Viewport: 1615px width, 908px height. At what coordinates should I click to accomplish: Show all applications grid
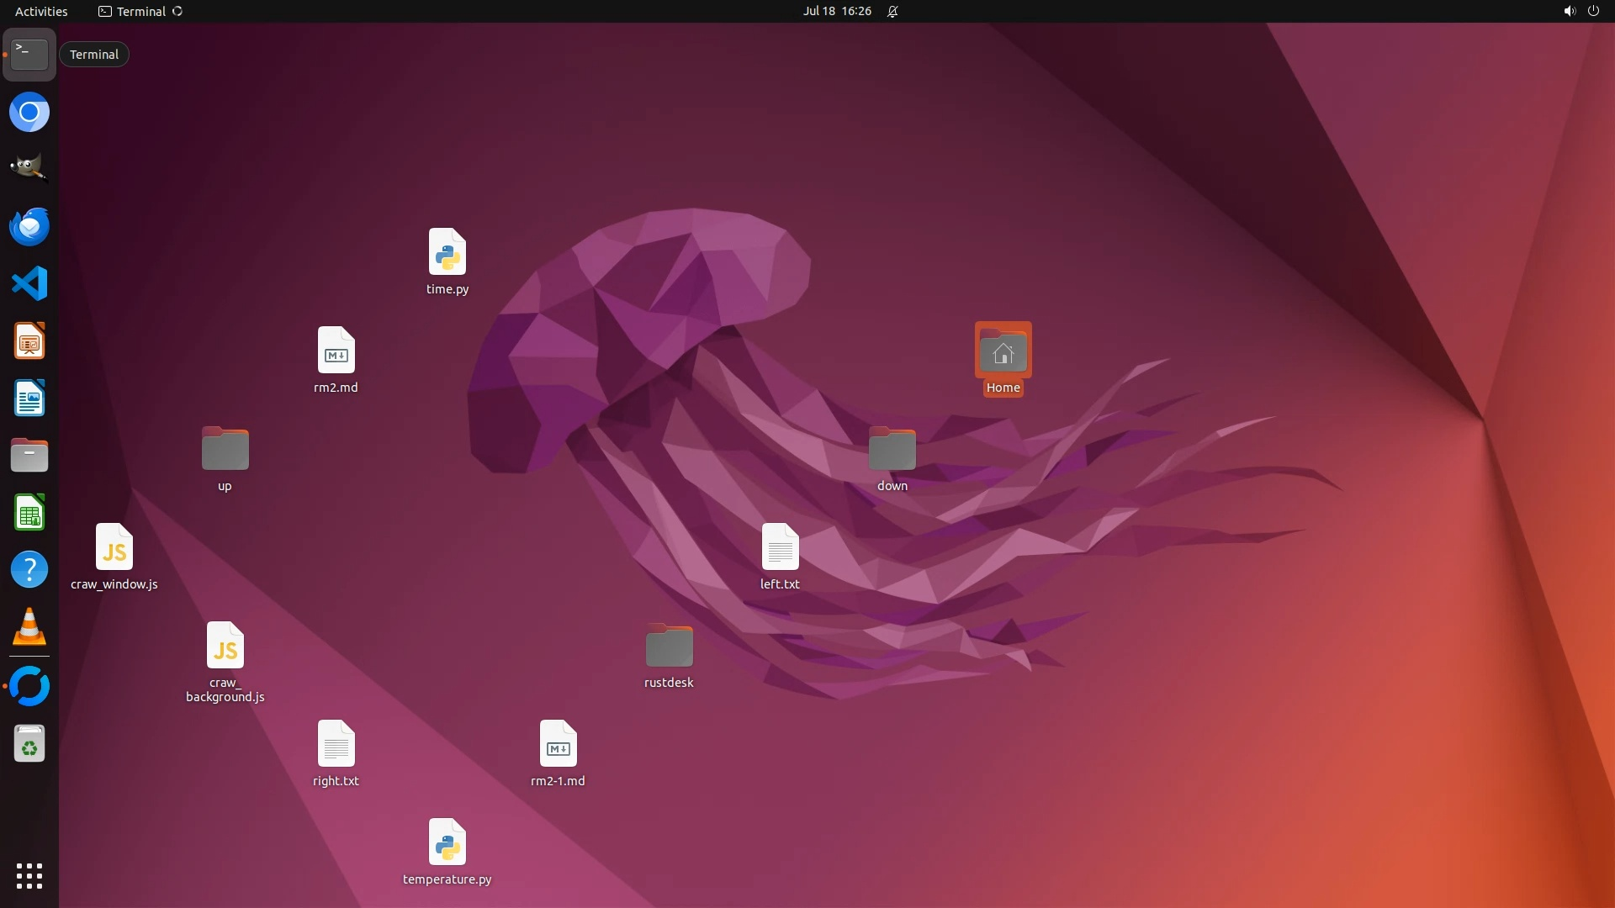(29, 876)
